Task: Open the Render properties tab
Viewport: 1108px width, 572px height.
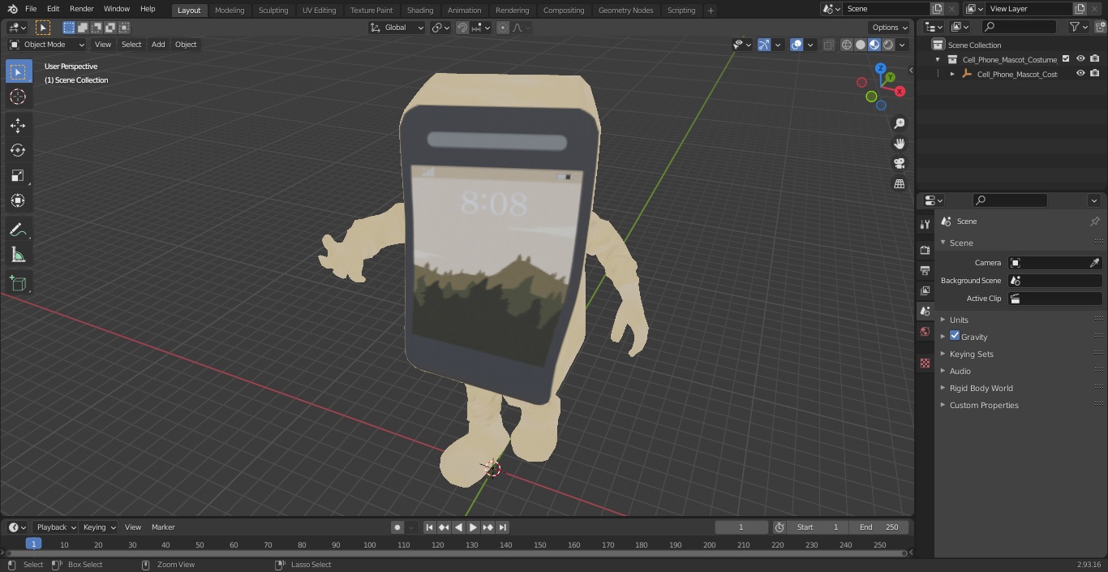Action: (925, 251)
